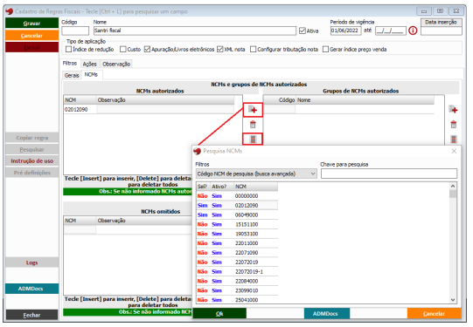473x327 pixels.
Task: Click NCM column header in search list
Action: 256,187
